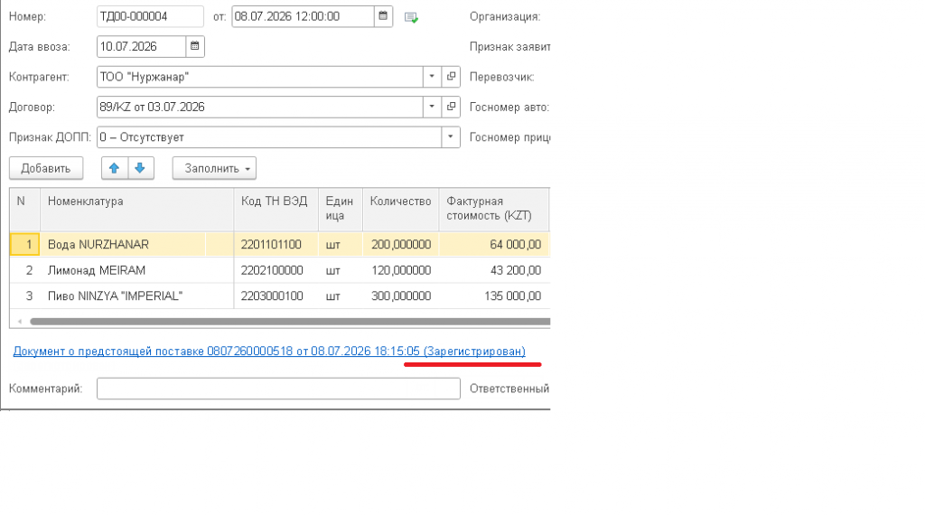Select row Пиво NINZYA "IMPERIAL"

click(x=280, y=296)
